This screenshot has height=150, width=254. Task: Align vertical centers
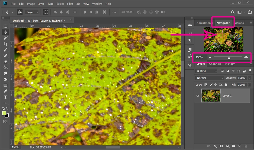(x=91, y=12)
